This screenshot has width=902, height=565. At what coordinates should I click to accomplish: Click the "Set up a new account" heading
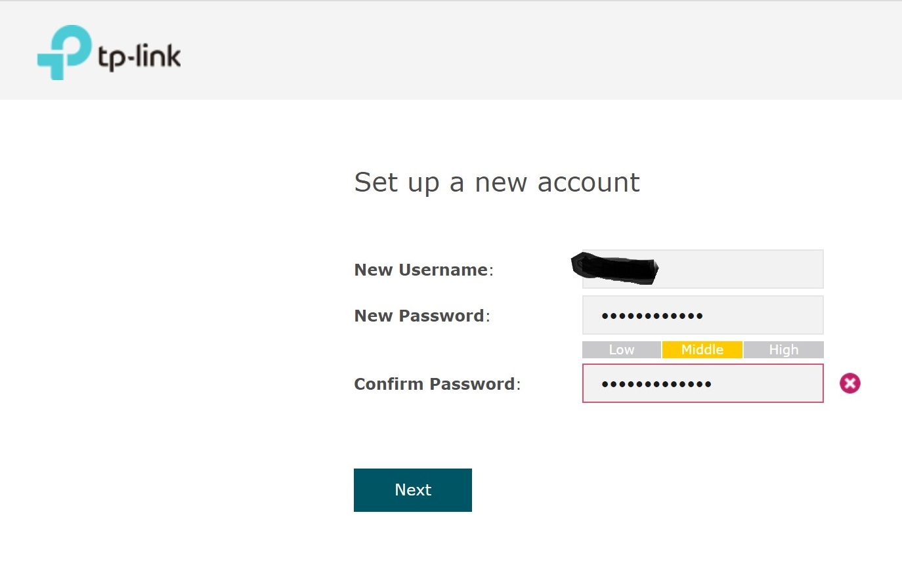[x=496, y=182]
